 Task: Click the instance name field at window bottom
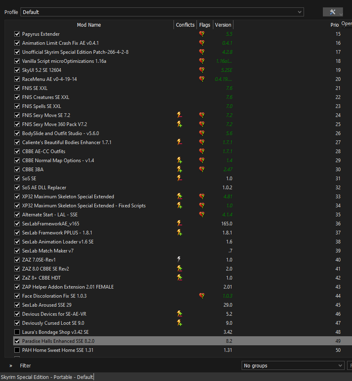(47, 377)
